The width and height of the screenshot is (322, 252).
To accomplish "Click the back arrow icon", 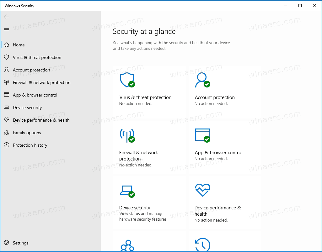I will (7, 17).
